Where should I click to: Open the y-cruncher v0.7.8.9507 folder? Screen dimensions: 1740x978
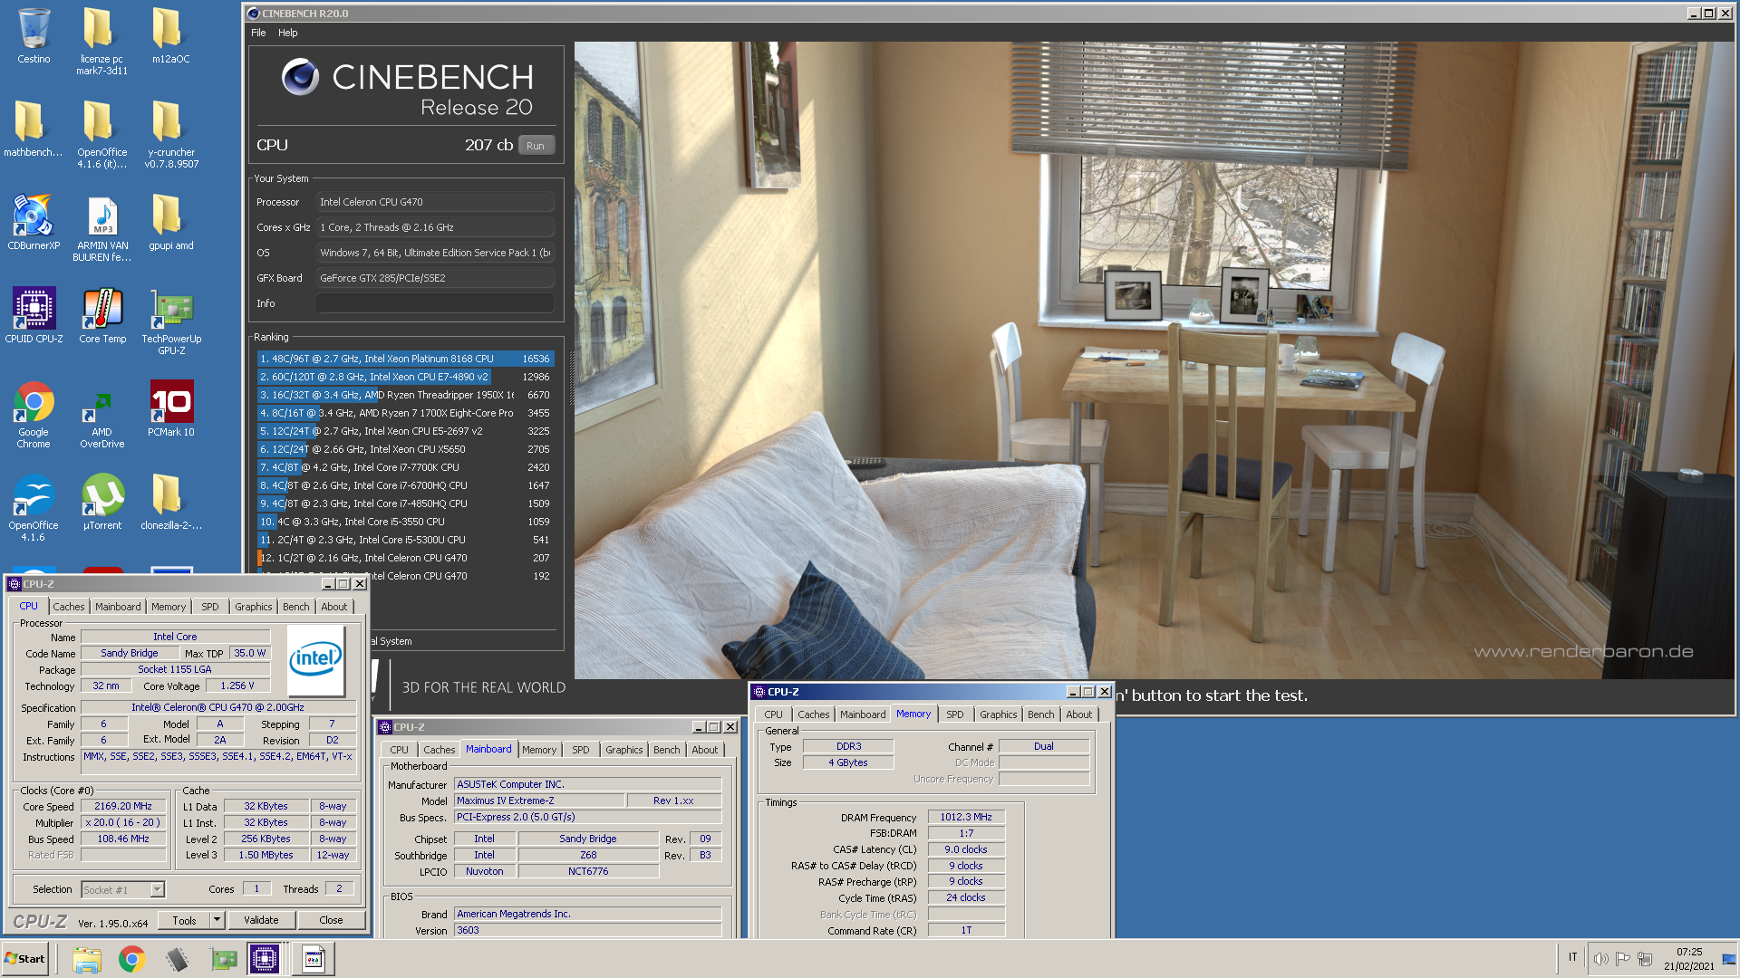pyautogui.click(x=170, y=134)
